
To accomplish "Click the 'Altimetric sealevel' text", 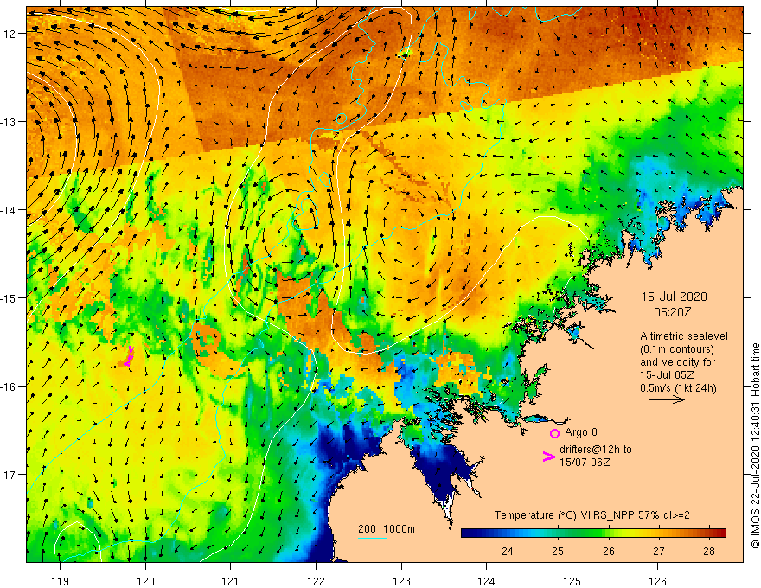I will click(684, 336).
